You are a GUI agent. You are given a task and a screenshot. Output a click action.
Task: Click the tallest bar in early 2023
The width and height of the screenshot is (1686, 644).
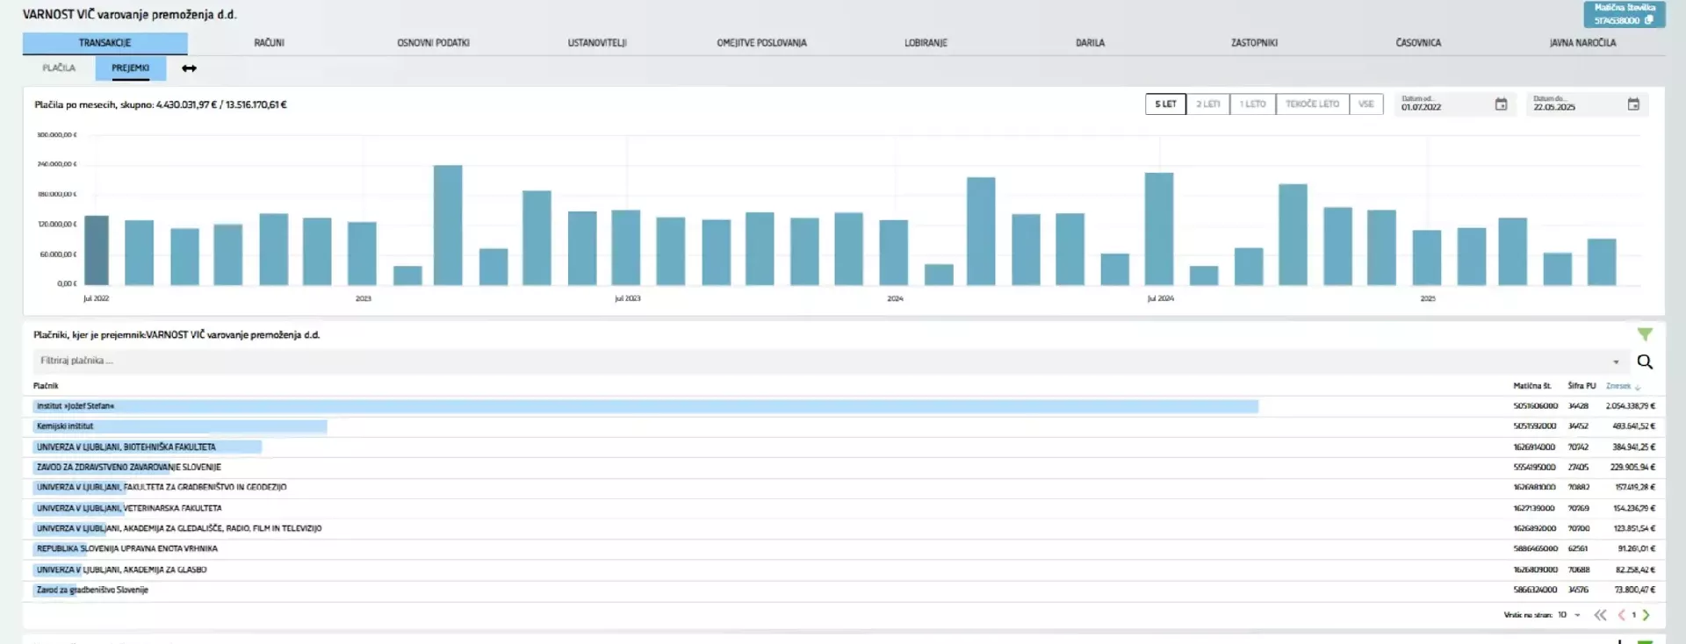pos(447,225)
